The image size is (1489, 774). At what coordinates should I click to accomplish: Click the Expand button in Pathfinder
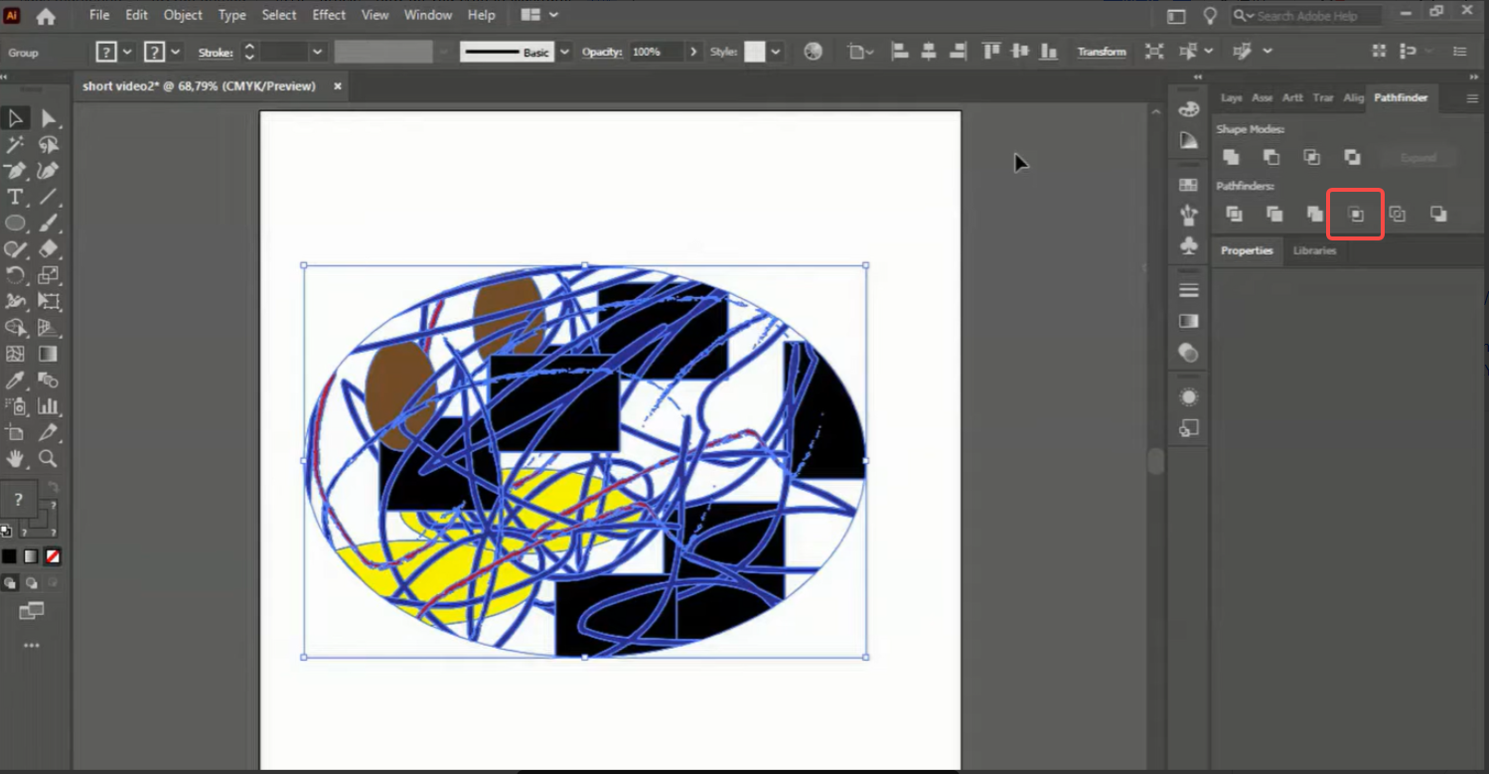point(1418,158)
